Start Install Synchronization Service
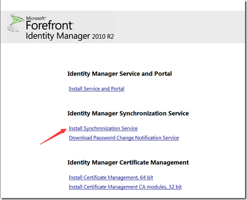Viewport: 247px width, 200px height. click(x=103, y=128)
